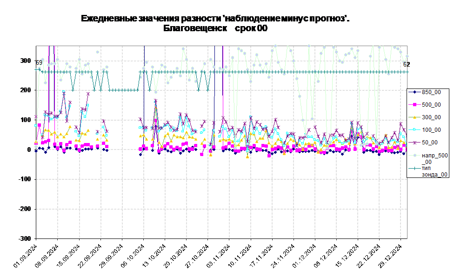
Task: Click the date label 10.11.2024
Action: (240, 256)
